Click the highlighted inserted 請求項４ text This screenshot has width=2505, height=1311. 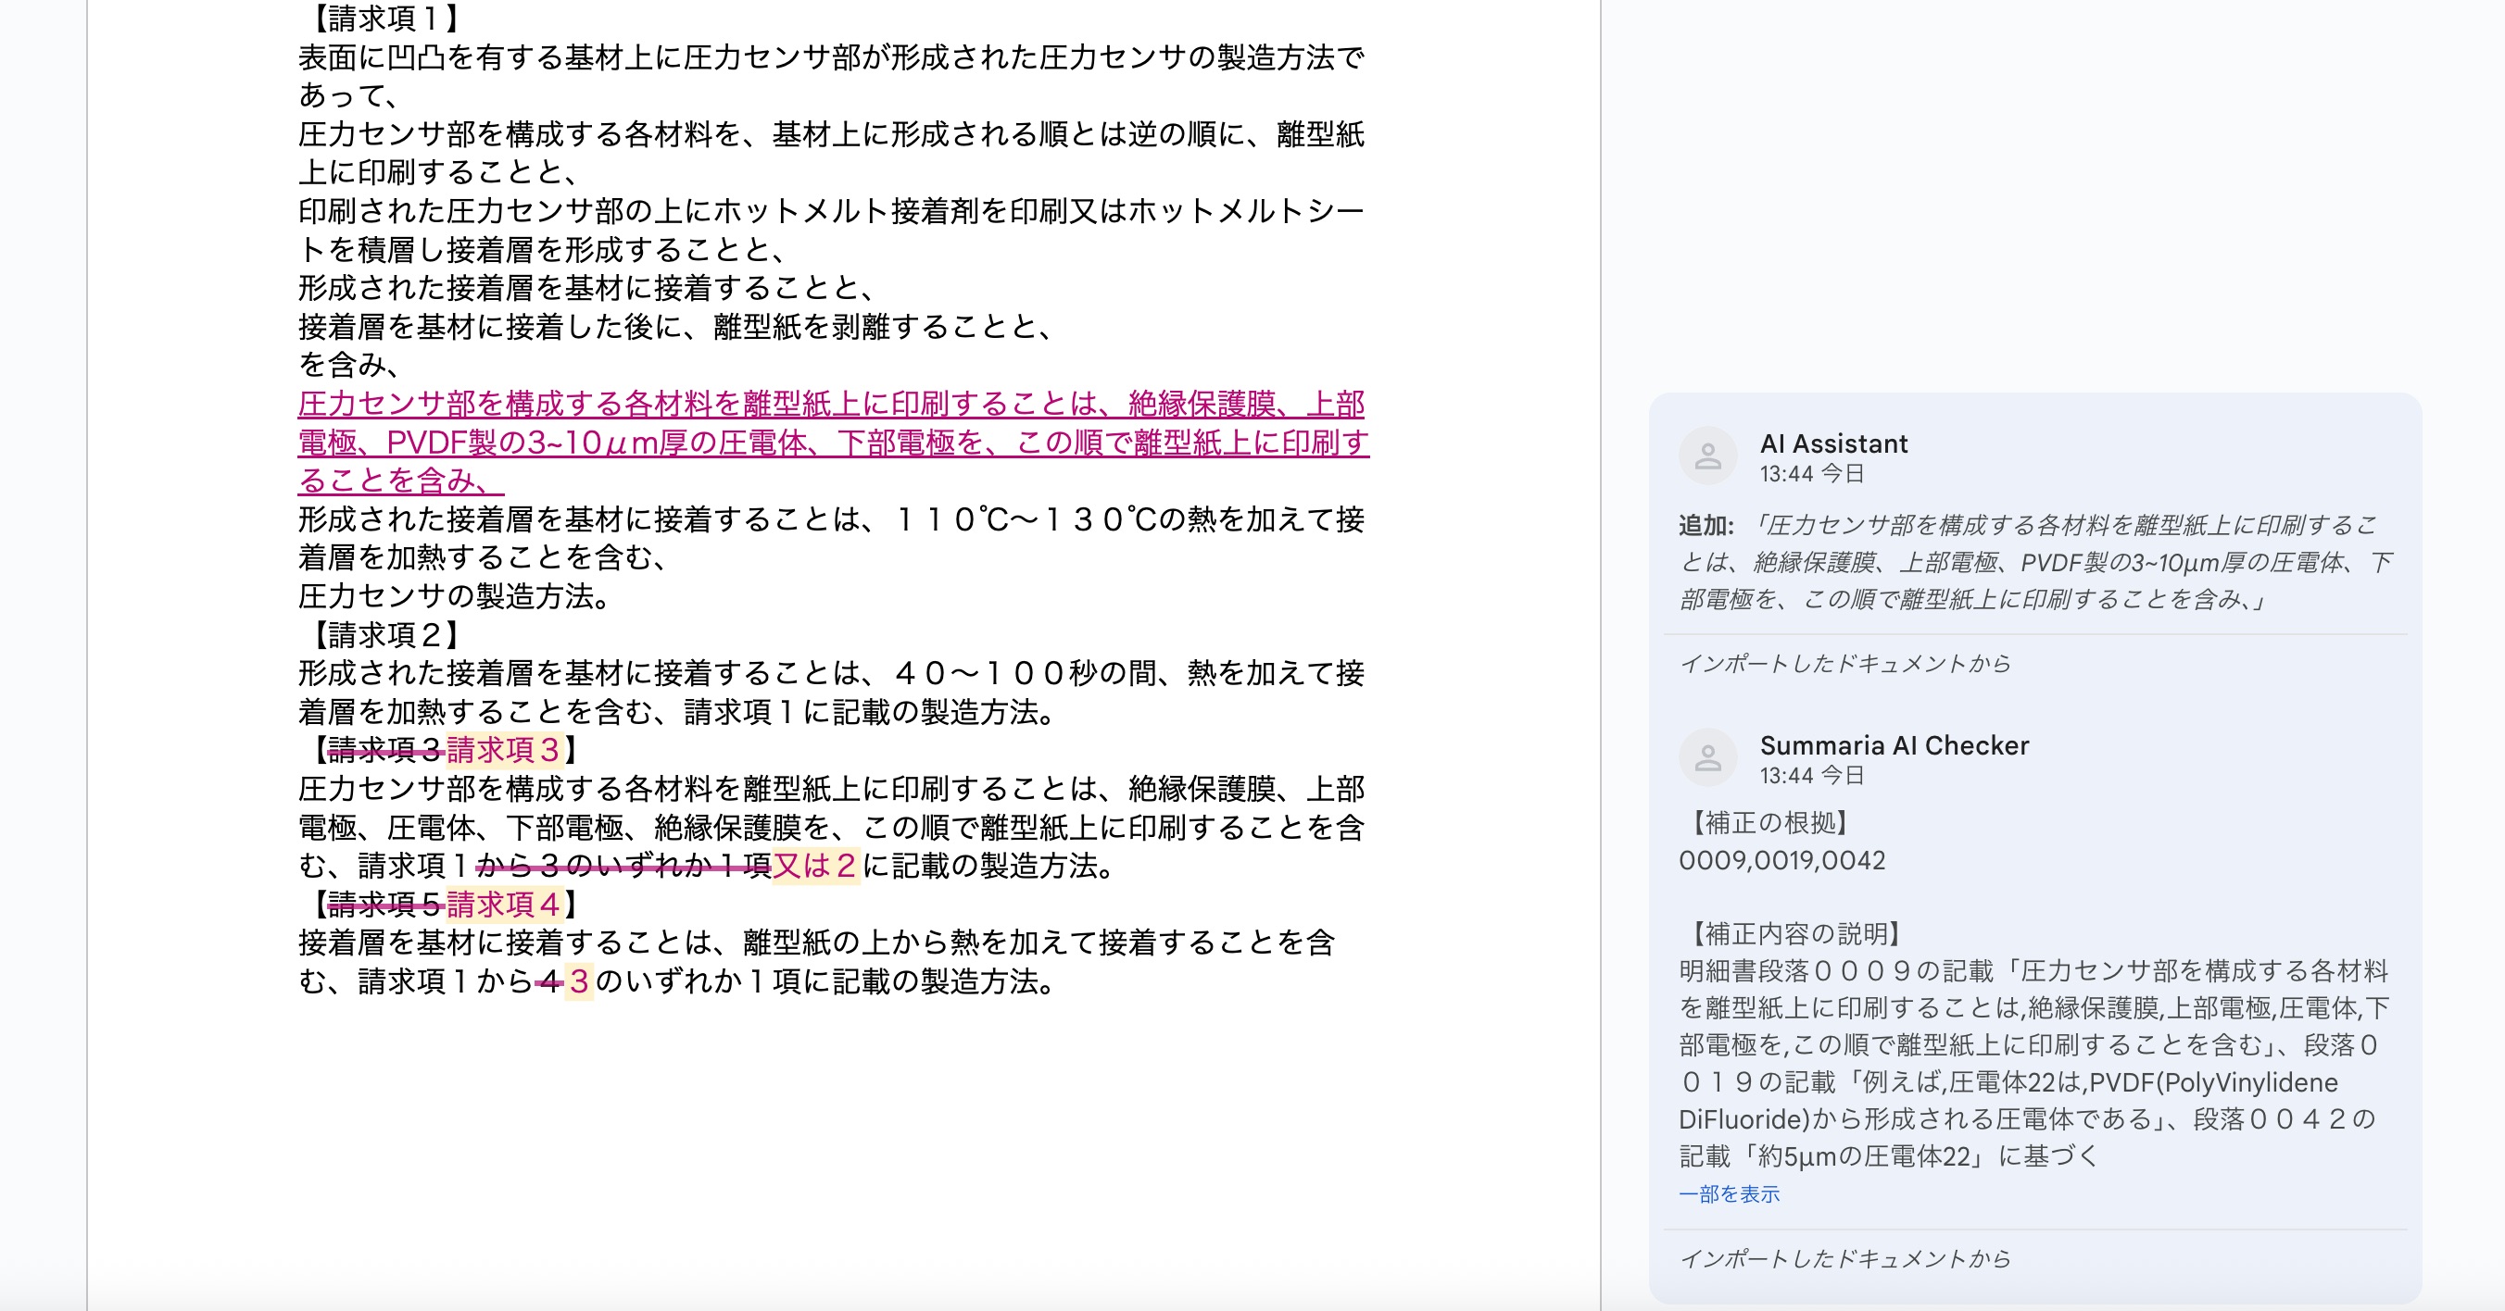click(x=504, y=904)
